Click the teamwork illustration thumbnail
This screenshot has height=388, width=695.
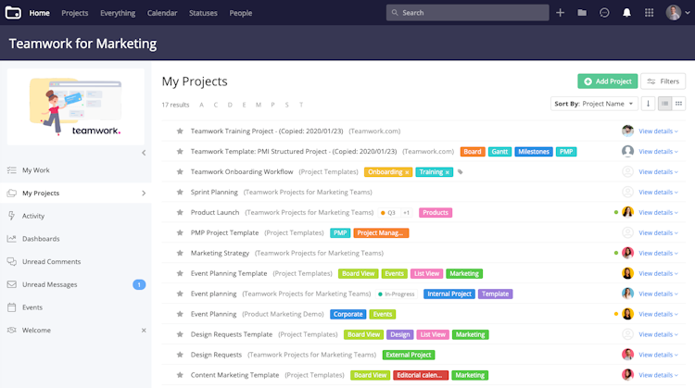click(x=76, y=106)
